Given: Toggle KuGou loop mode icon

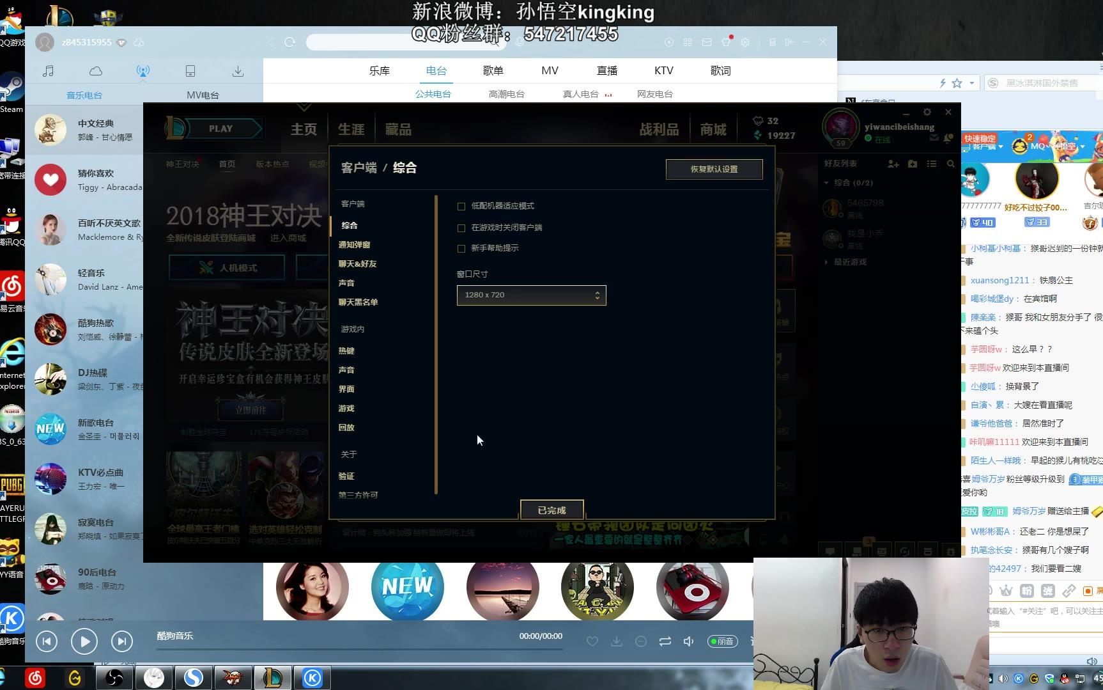Looking at the screenshot, I should pyautogui.click(x=665, y=641).
